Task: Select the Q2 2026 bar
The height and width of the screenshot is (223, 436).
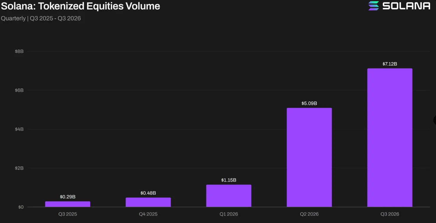Action: pos(309,157)
